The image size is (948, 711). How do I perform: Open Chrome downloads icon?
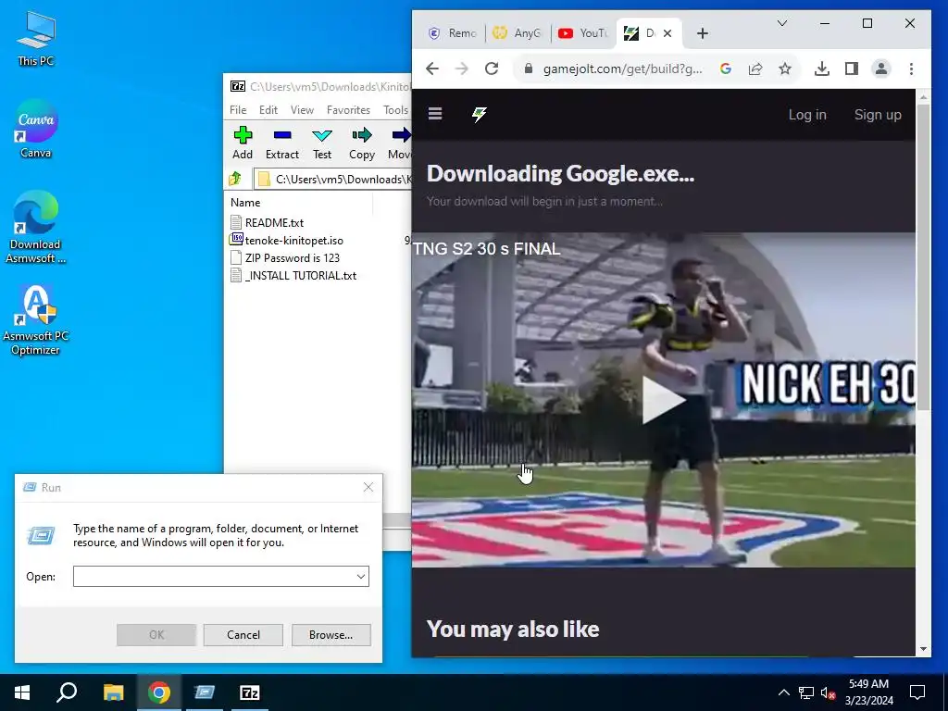[822, 69]
